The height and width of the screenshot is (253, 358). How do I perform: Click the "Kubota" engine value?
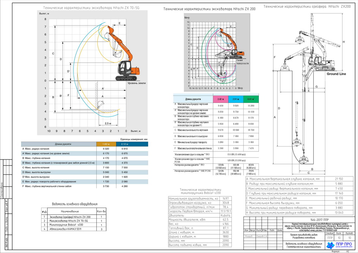225,215
